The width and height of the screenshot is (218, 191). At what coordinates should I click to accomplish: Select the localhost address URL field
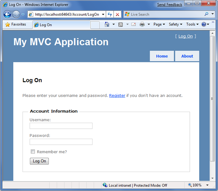(x=67, y=14)
